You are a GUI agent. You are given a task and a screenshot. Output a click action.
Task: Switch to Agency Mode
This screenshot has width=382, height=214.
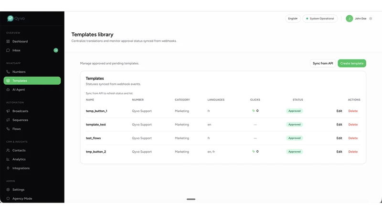tap(32, 198)
